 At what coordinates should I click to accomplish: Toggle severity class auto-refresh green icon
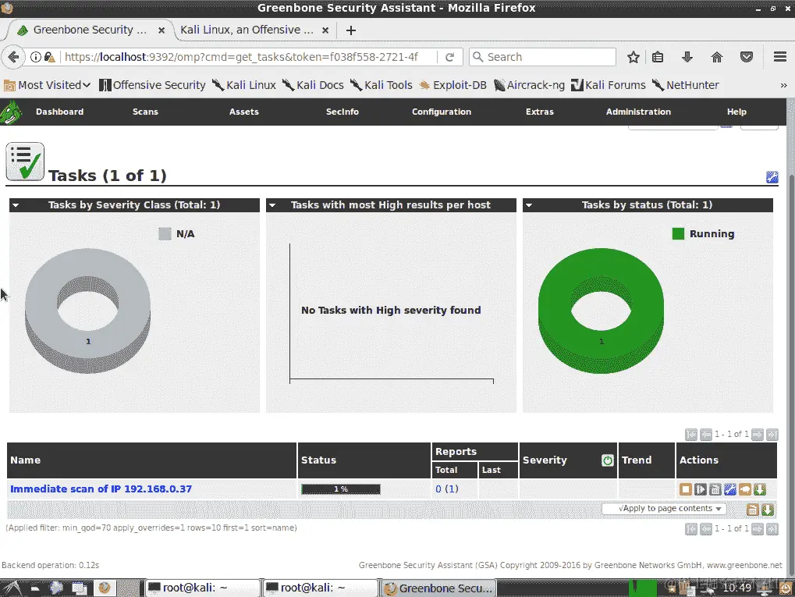tap(608, 460)
